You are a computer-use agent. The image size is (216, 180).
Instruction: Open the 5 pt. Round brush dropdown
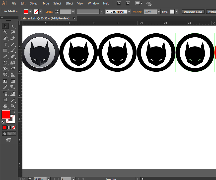coord(129,11)
